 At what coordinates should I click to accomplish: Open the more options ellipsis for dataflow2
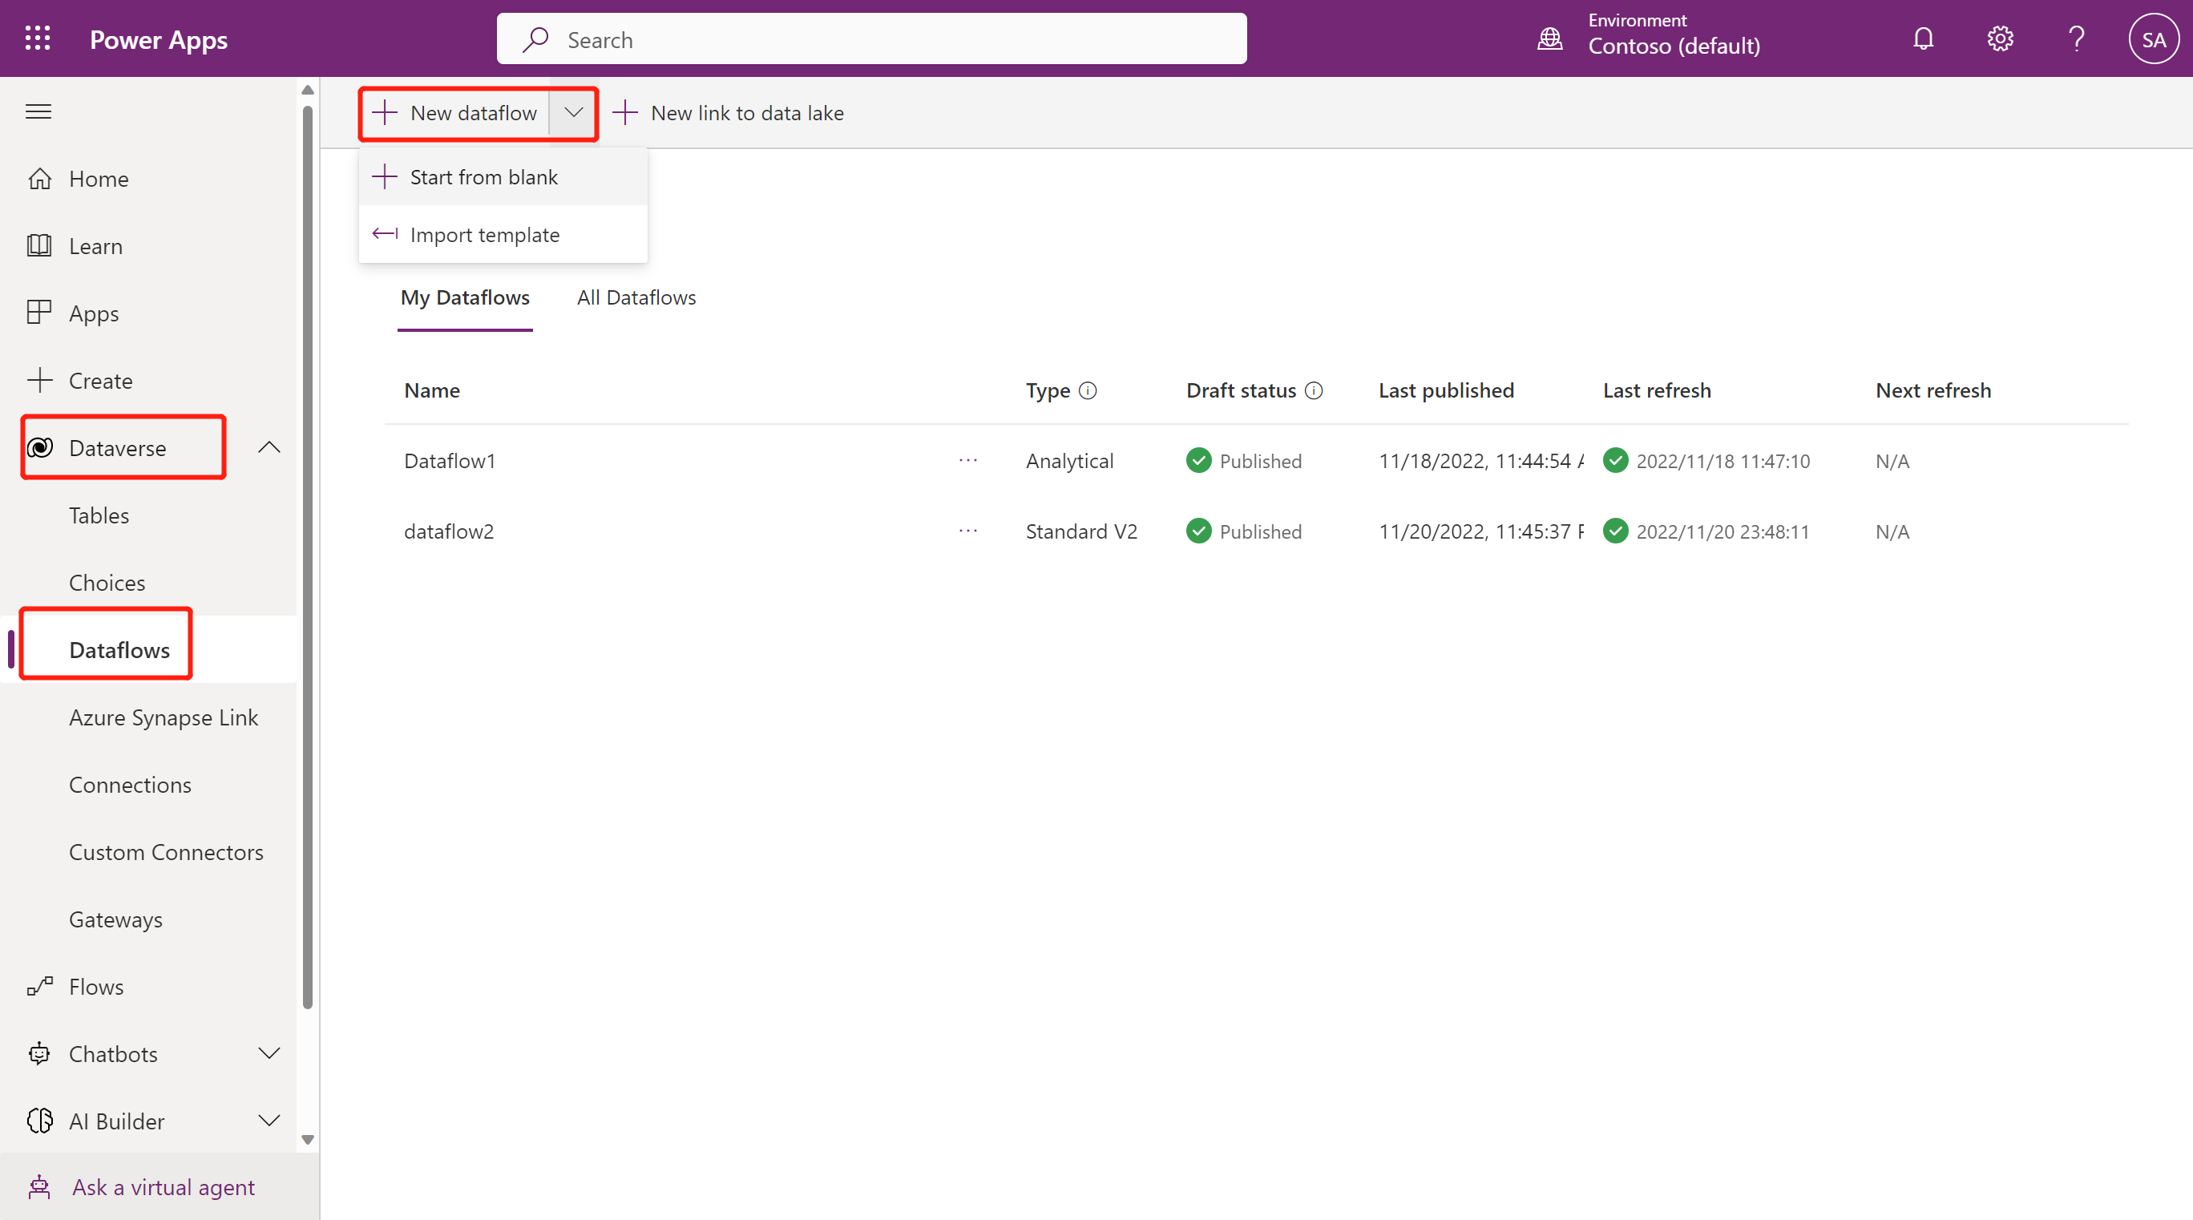[968, 531]
